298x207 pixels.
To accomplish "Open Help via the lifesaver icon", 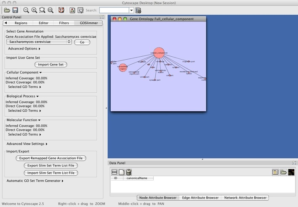I will [61, 10].
